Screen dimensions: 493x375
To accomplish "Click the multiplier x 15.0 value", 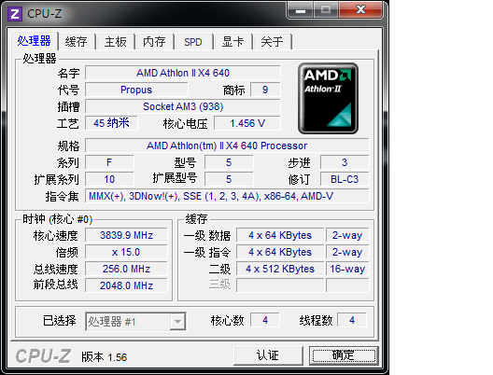I will tap(126, 252).
